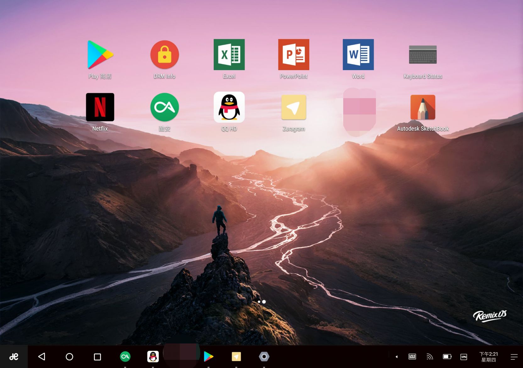Image resolution: width=523 pixels, height=368 pixels.
Task: Switch to QQ in the taskbar
Action: click(x=153, y=357)
